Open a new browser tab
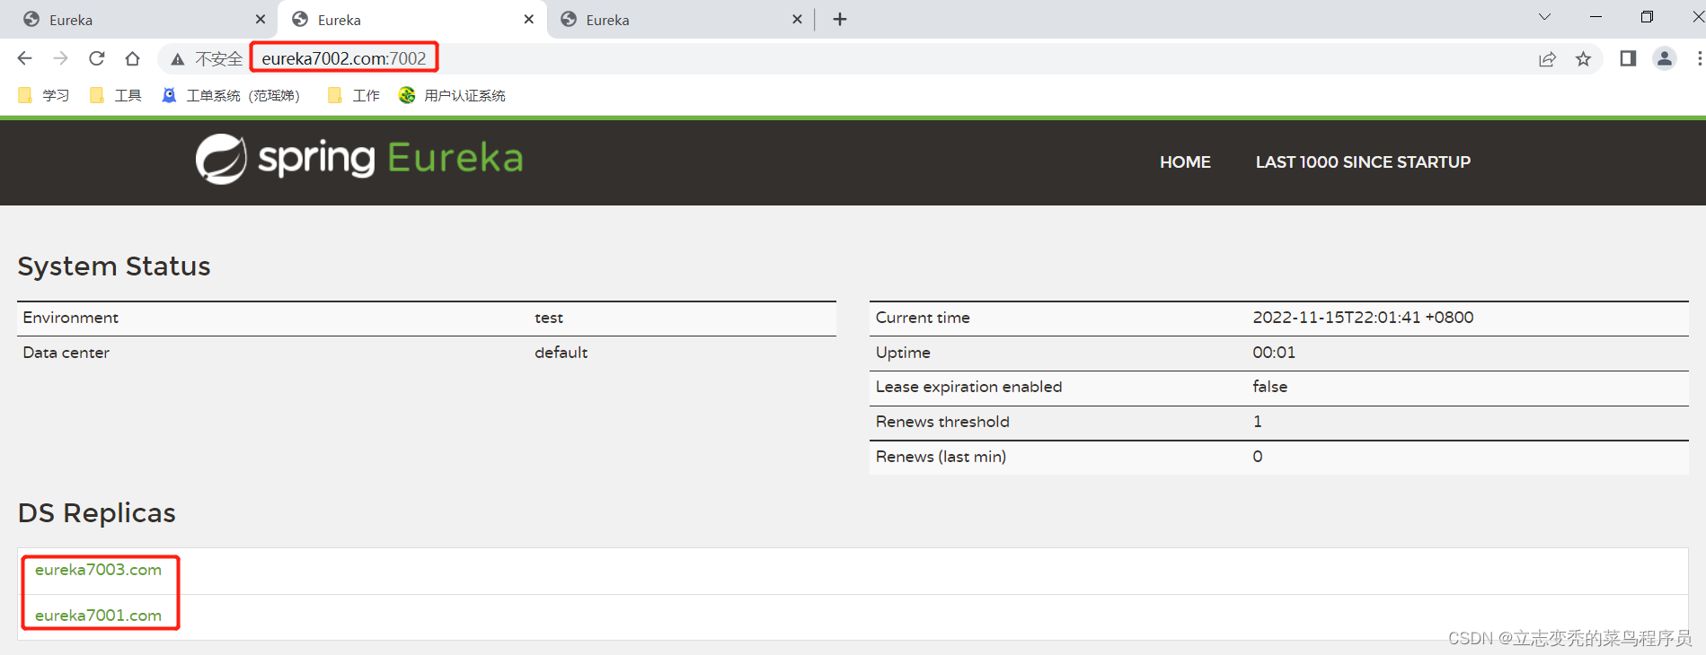The image size is (1706, 655). pos(840,19)
